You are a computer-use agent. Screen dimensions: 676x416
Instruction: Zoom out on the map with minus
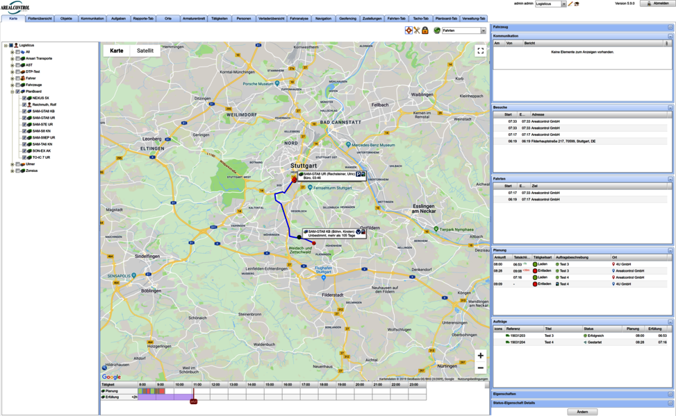coord(480,368)
